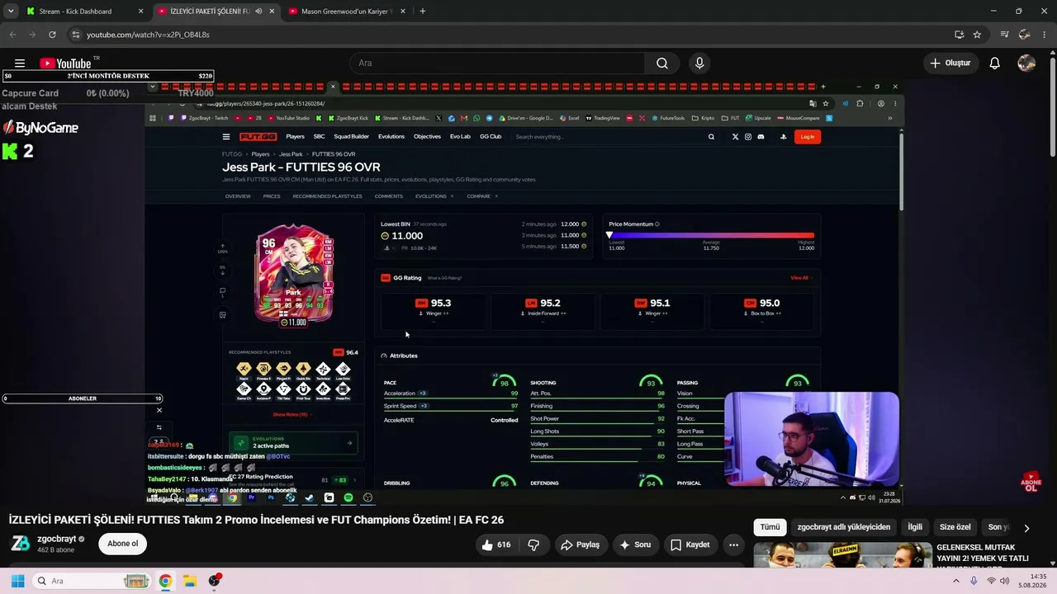Click 'View All' beside GG Rating in video
This screenshot has height=594, width=1057.
coord(799,278)
